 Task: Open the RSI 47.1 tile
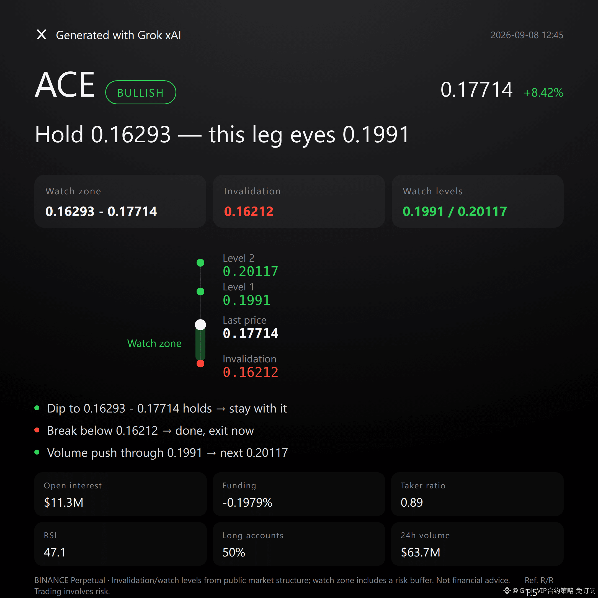(x=120, y=544)
